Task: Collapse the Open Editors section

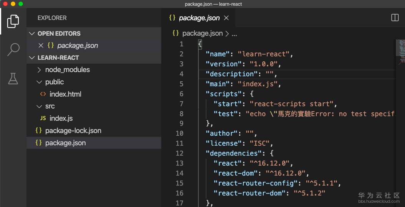Action: 32,33
